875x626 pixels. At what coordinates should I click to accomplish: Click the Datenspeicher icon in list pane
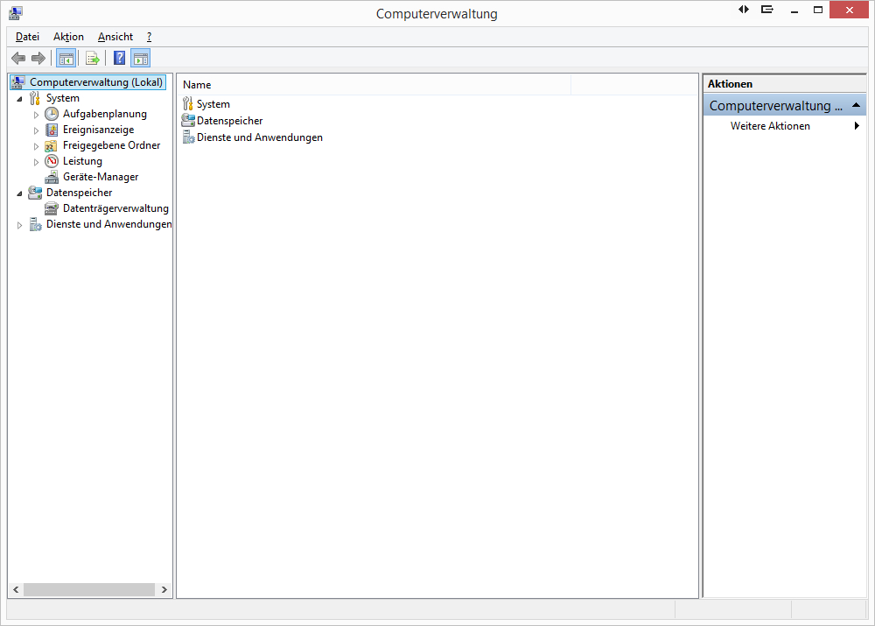188,121
